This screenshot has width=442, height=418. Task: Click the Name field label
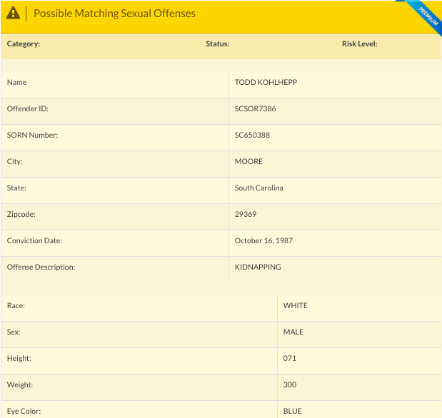point(16,82)
